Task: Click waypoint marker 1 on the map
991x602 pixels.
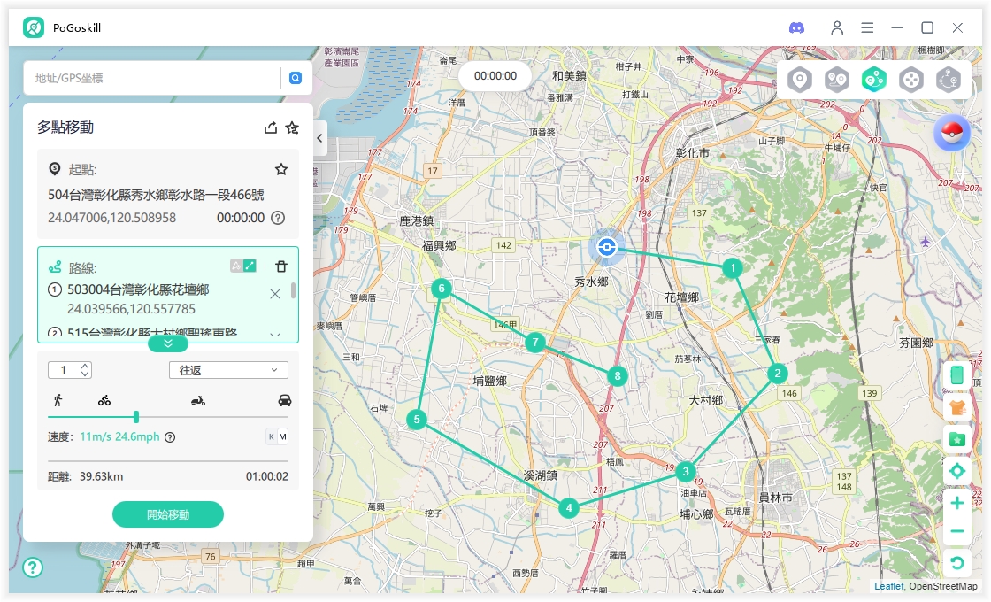Action: (733, 268)
